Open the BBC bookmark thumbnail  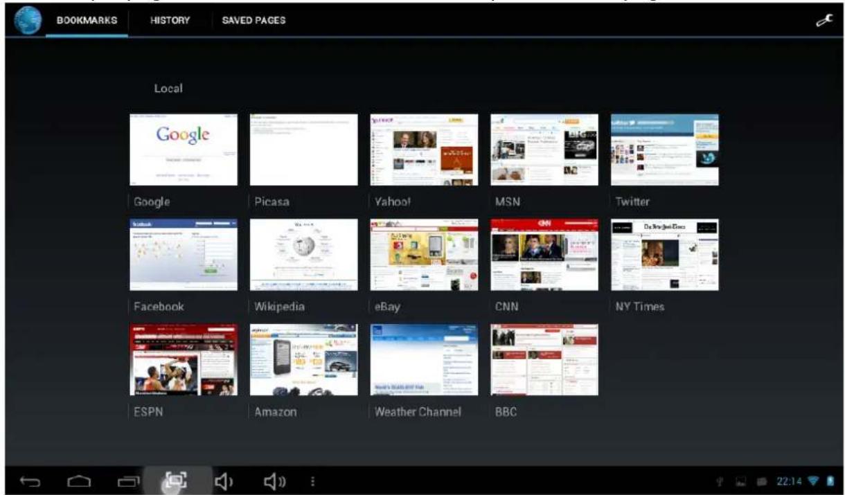coord(544,359)
